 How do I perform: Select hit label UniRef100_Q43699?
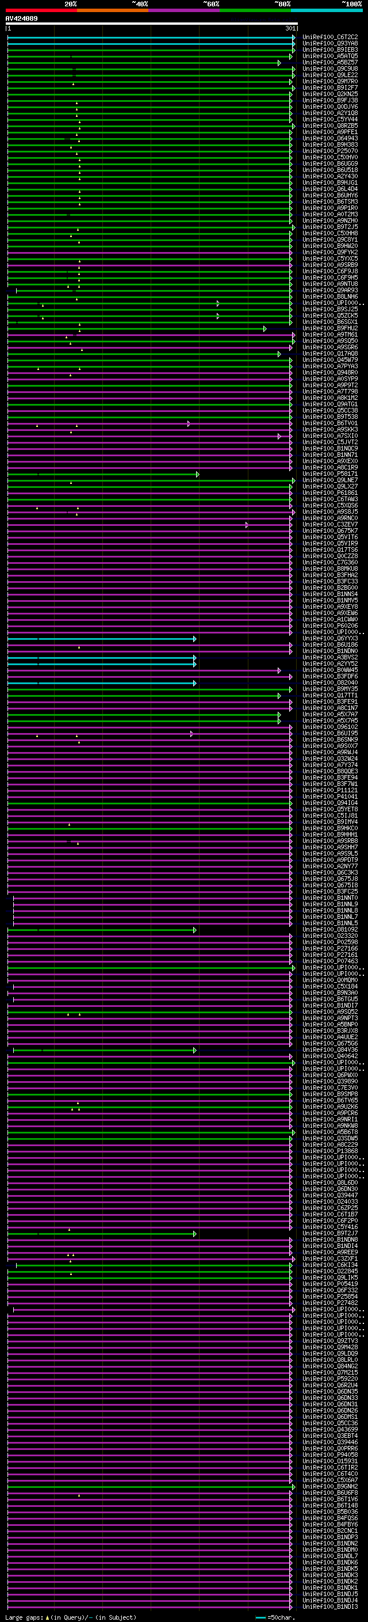pos(330,1429)
